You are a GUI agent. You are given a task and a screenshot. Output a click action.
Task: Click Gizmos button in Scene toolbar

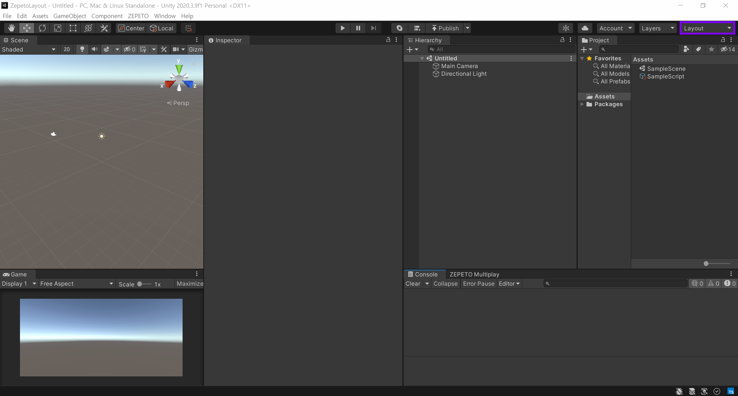(195, 49)
